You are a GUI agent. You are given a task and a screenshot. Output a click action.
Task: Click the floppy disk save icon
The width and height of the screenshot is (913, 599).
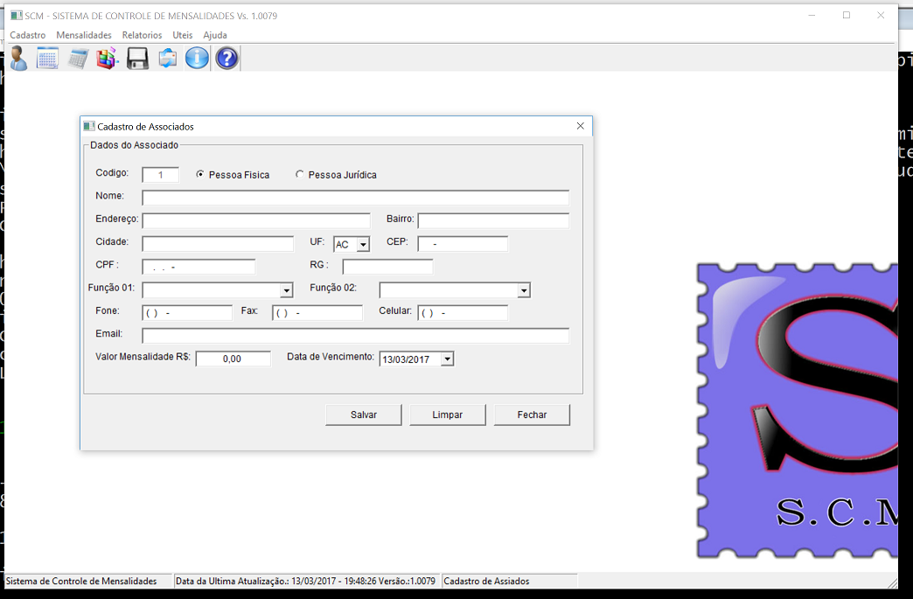tap(137, 59)
